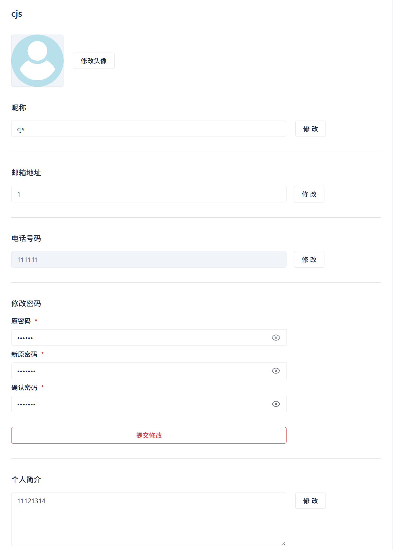Click inside the 个人简介 textarea
393x550 pixels.
(x=149, y=519)
